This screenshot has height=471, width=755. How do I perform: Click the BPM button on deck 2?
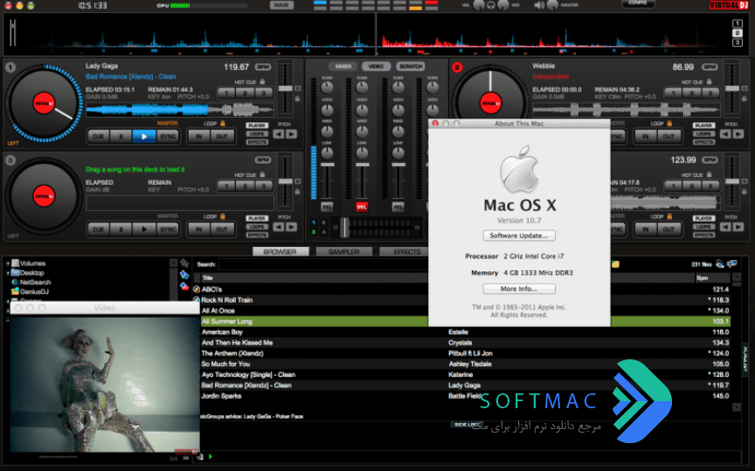coord(710,67)
